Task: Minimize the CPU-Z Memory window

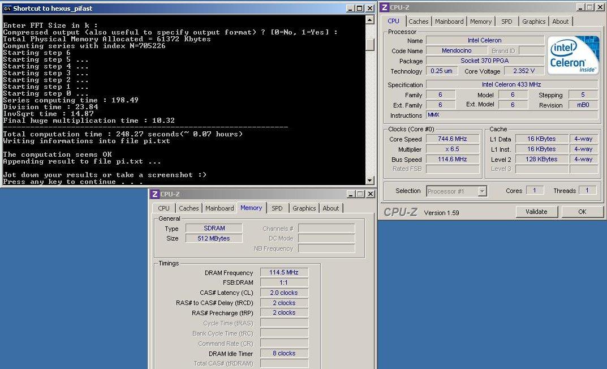Action: click(351, 194)
